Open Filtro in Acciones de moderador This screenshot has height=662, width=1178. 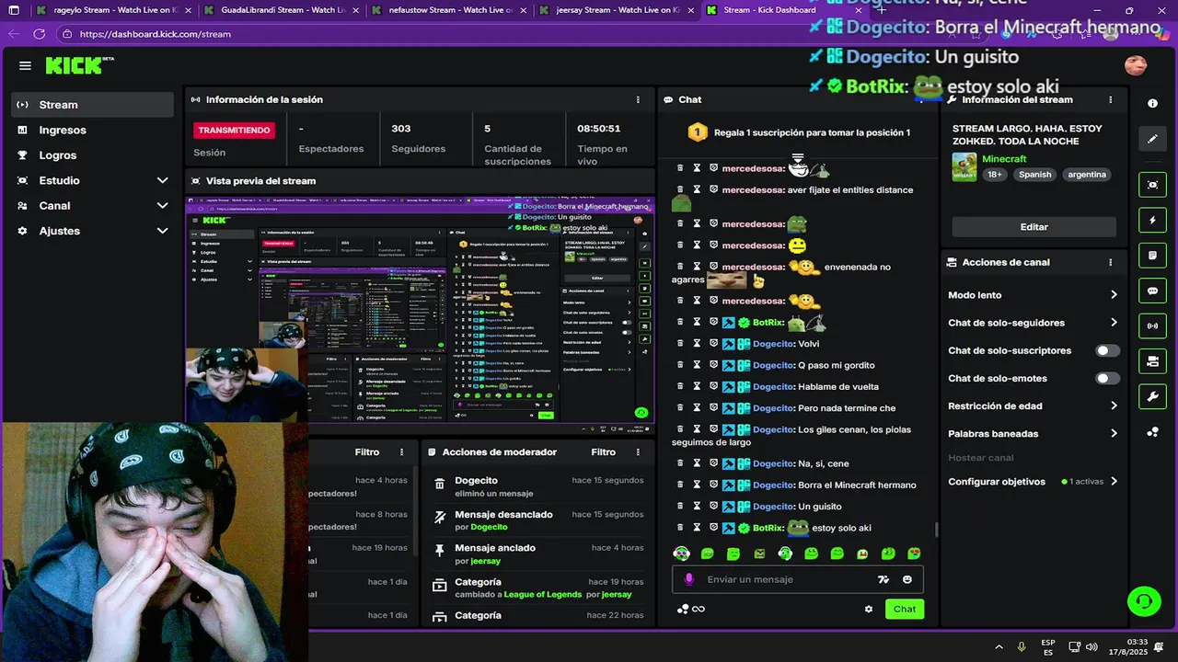(x=604, y=452)
